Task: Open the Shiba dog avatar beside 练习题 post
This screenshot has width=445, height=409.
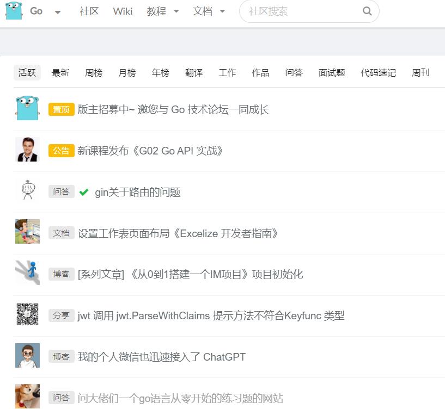Action: click(x=27, y=396)
